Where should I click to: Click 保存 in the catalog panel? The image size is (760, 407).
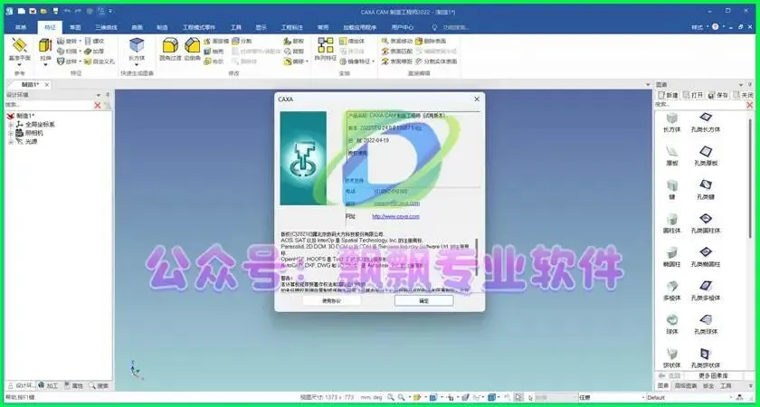pyautogui.click(x=718, y=95)
